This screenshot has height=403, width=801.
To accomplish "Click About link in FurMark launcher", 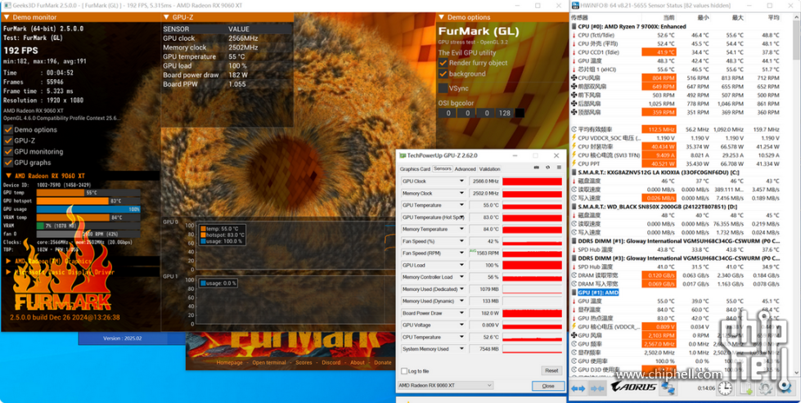I will 358,363.
